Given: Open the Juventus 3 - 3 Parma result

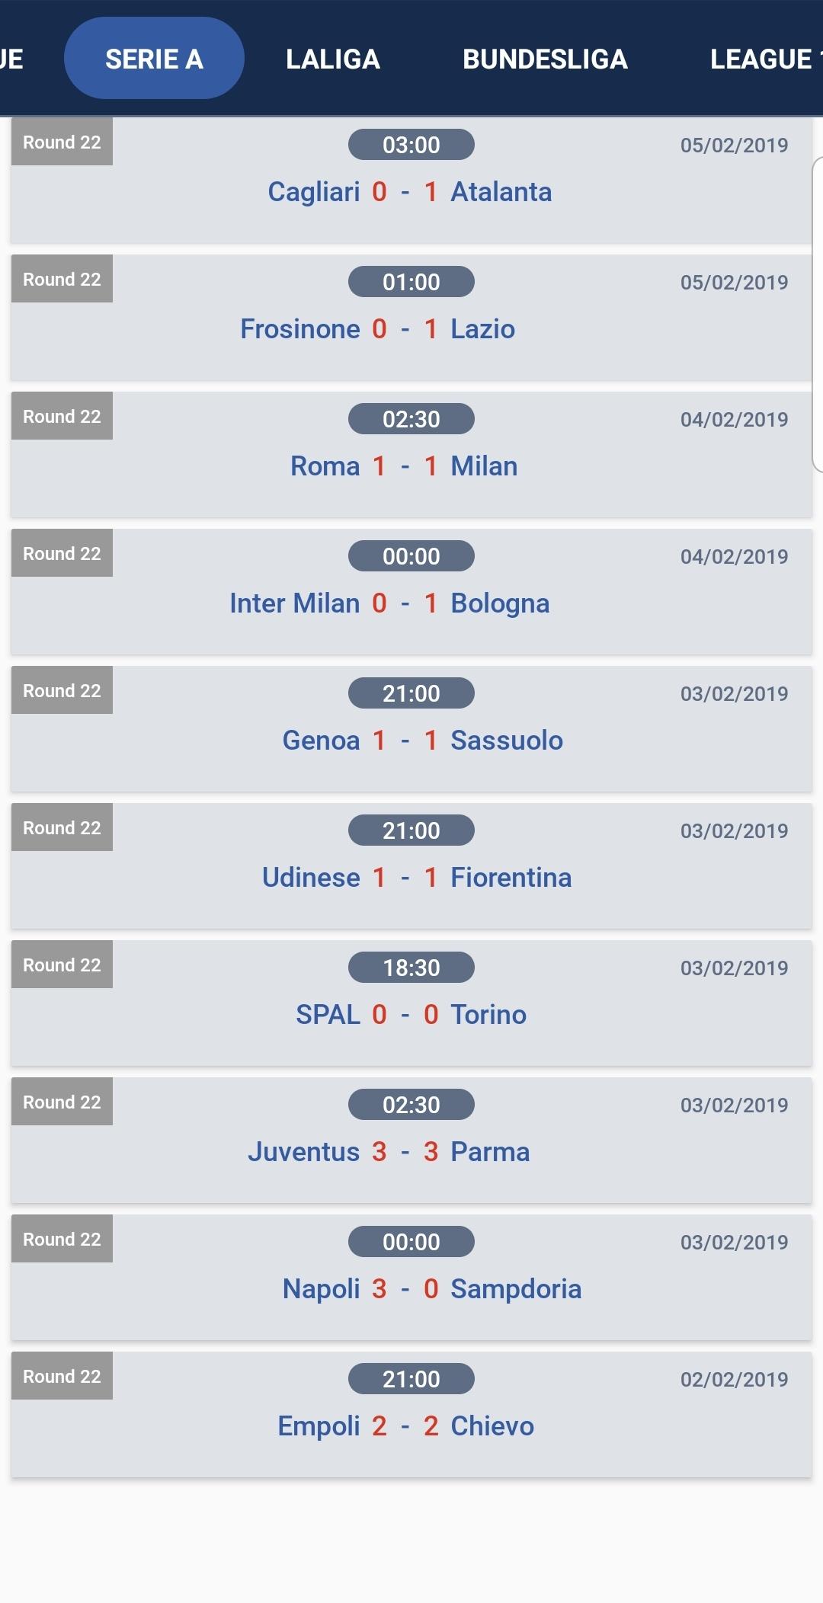Looking at the screenshot, I should click(389, 1152).
